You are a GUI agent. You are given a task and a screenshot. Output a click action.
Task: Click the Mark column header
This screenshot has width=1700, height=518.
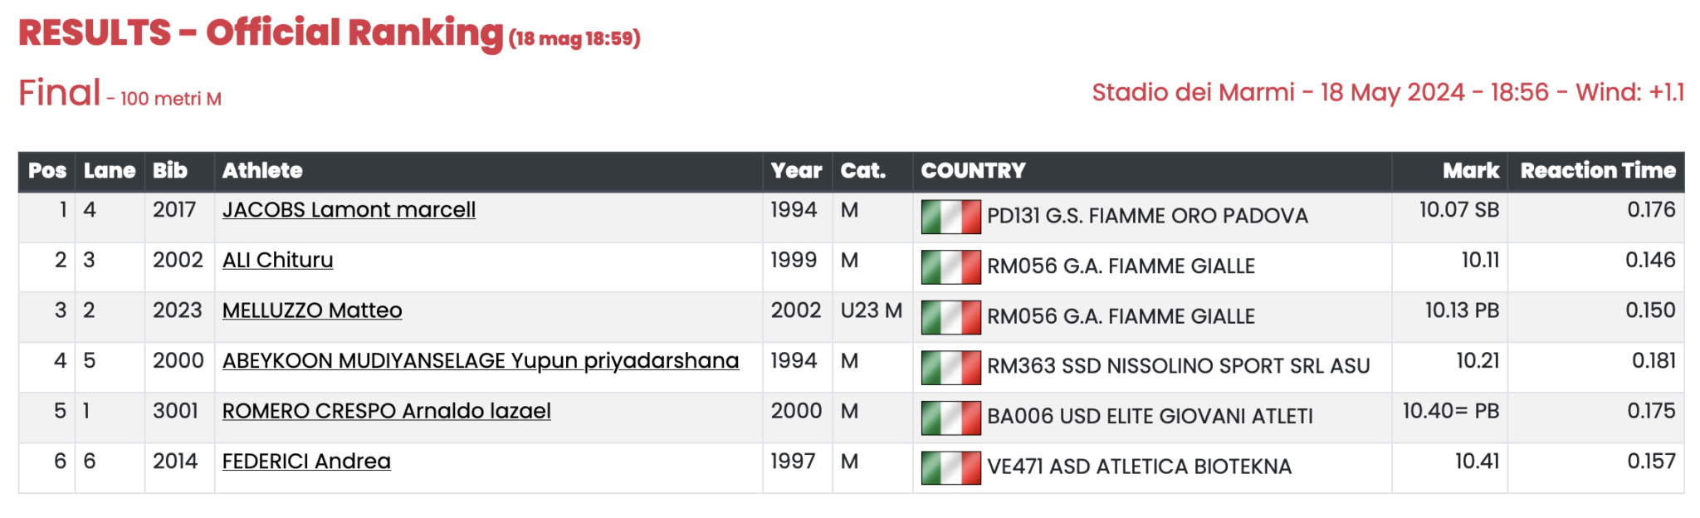pos(1470,171)
